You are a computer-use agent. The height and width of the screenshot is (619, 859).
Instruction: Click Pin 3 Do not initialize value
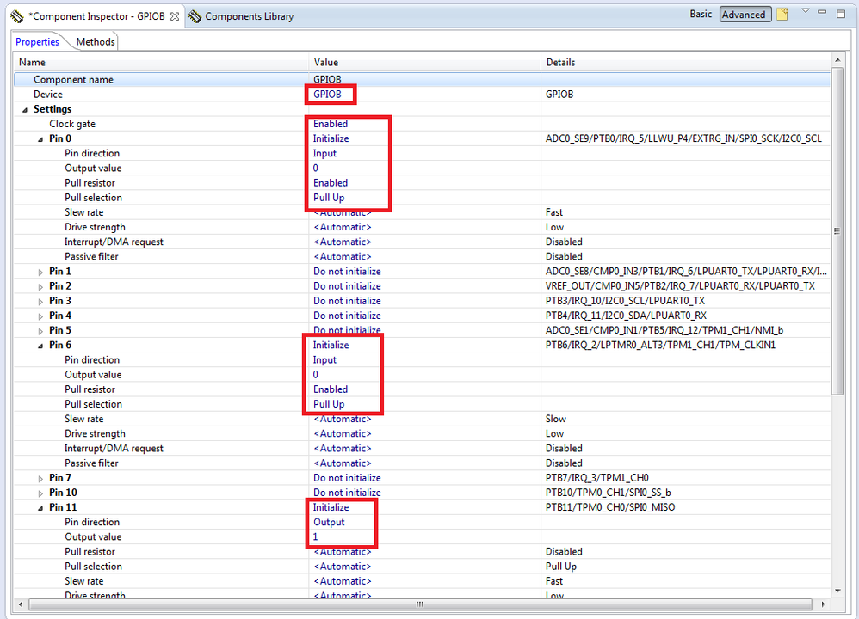coord(347,301)
